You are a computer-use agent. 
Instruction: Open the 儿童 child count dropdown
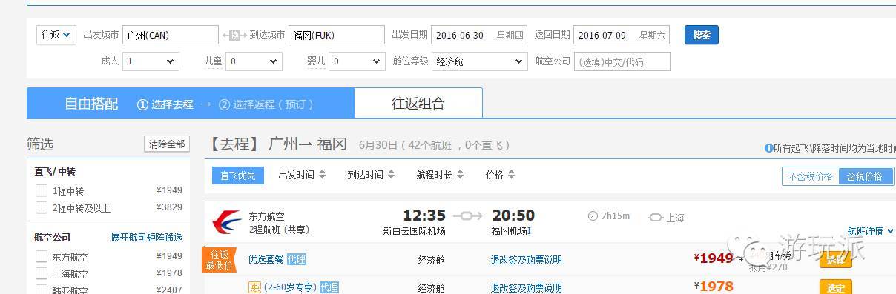(254, 61)
